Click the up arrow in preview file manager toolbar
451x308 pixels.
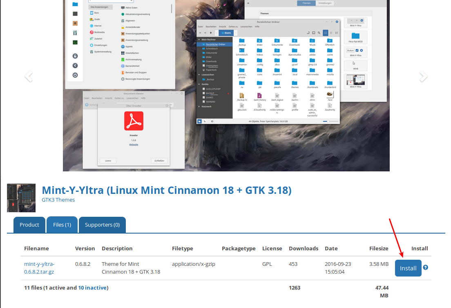[x=211, y=33]
